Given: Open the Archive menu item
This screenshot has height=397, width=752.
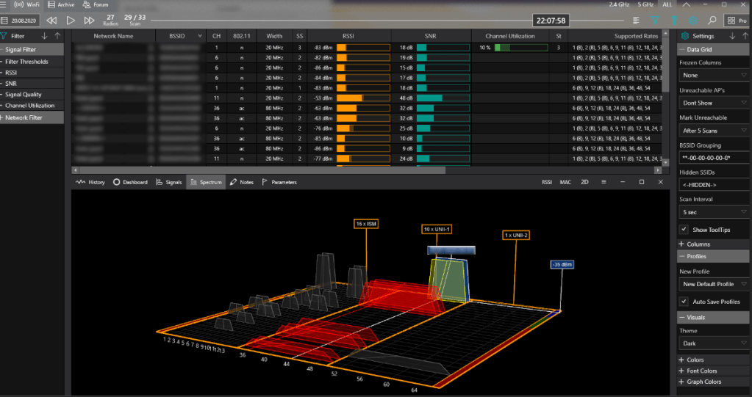Looking at the screenshot, I should [62, 4].
